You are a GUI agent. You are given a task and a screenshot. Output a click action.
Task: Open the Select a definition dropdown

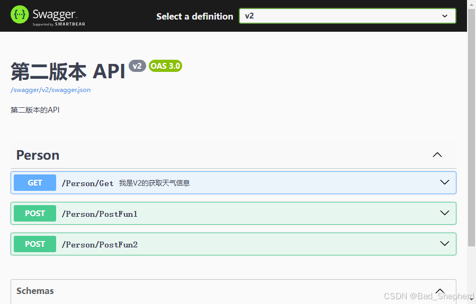click(x=347, y=16)
